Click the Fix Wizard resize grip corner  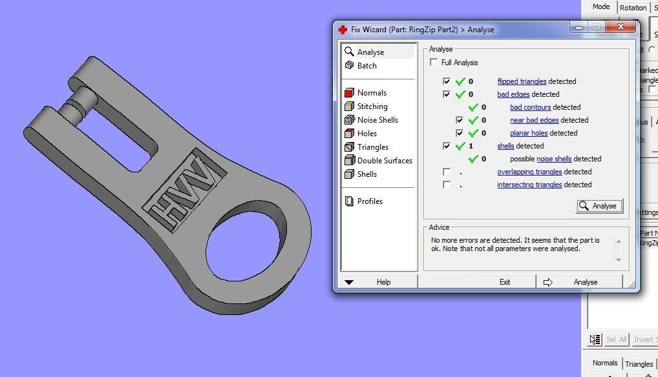tap(632, 285)
